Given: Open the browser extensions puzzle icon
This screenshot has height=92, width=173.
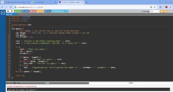Looking at the screenshot, I should [x=160, y=7].
